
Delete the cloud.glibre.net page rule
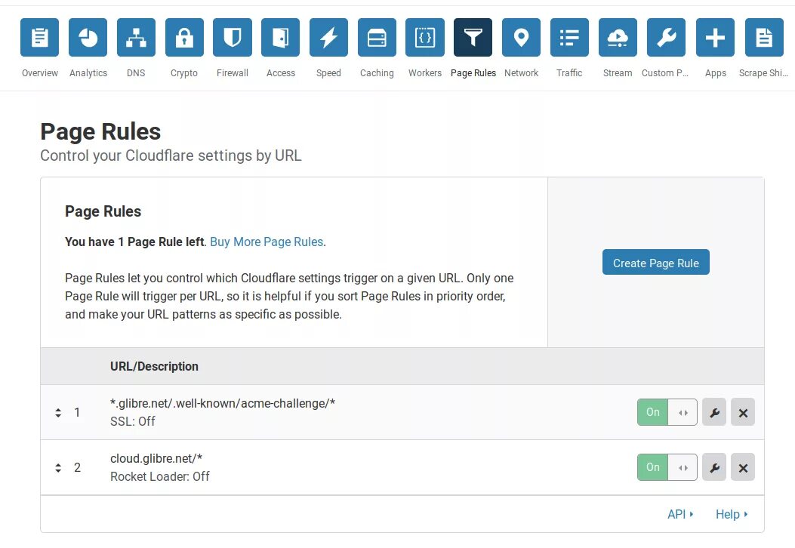point(743,467)
